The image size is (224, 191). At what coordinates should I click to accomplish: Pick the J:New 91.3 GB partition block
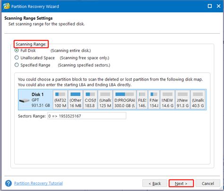pos(182,100)
